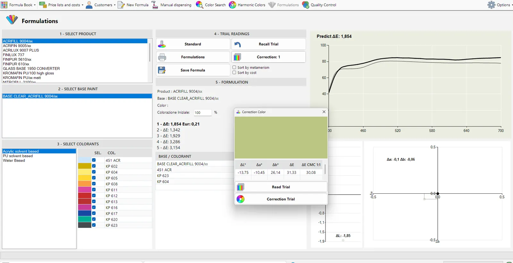Click the Colorazione Iniziale input field
This screenshot has width=513, height=263.
[203, 113]
